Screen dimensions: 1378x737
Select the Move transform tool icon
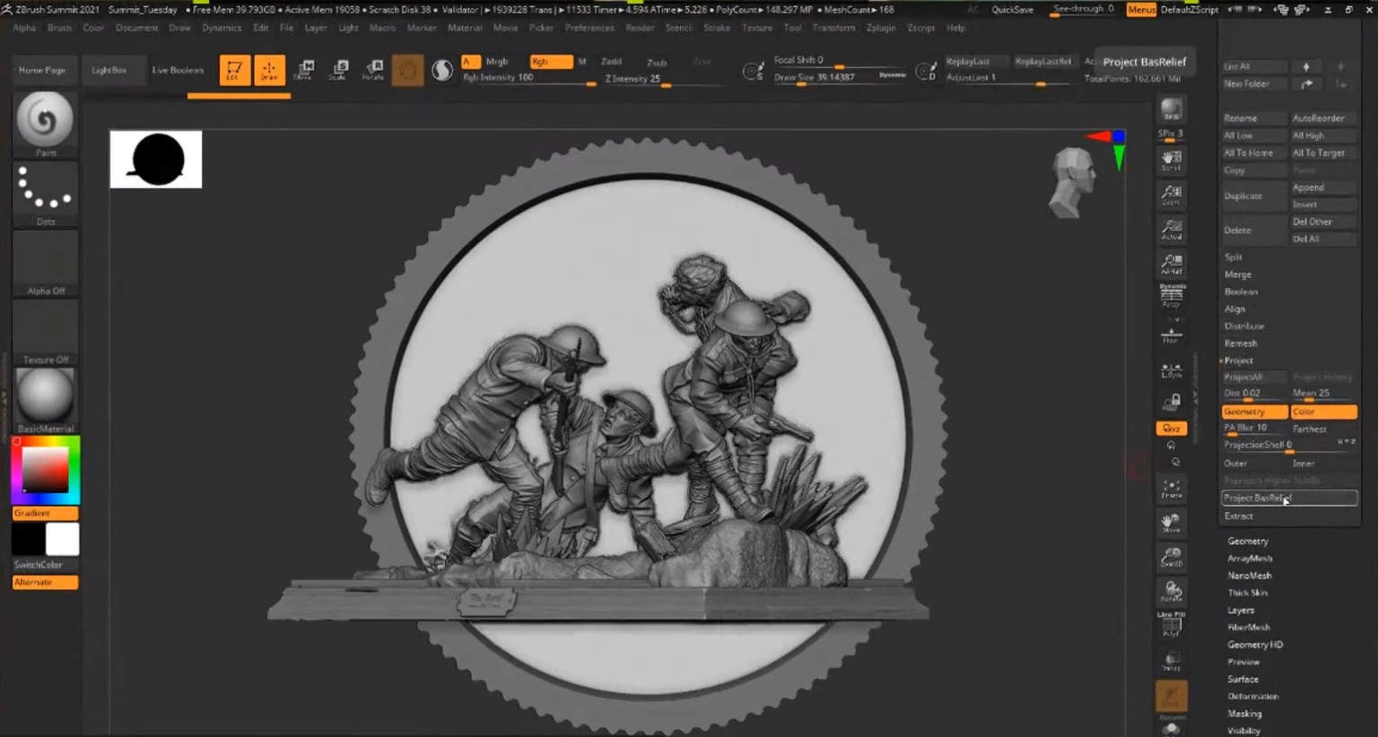[x=304, y=69]
